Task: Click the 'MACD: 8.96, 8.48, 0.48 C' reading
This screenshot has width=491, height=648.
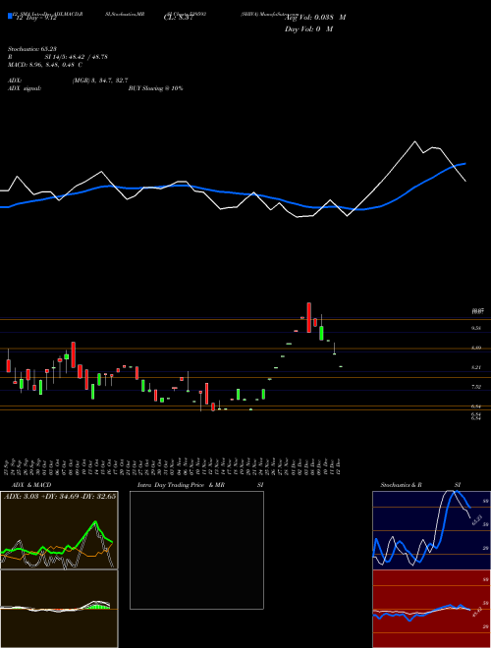Action: [x=45, y=65]
